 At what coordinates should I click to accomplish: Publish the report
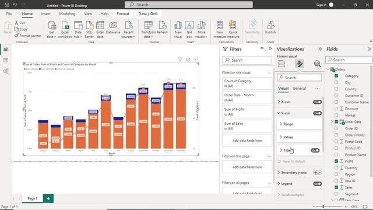(x=270, y=27)
